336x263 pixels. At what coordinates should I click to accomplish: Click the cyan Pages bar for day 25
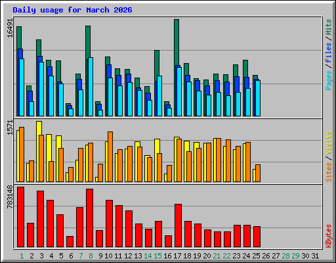258,98
